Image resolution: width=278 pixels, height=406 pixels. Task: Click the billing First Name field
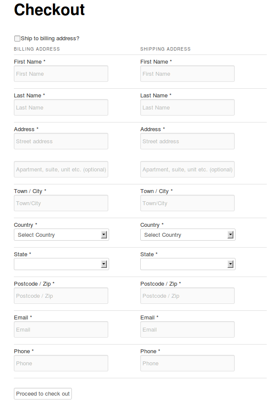[x=61, y=74]
